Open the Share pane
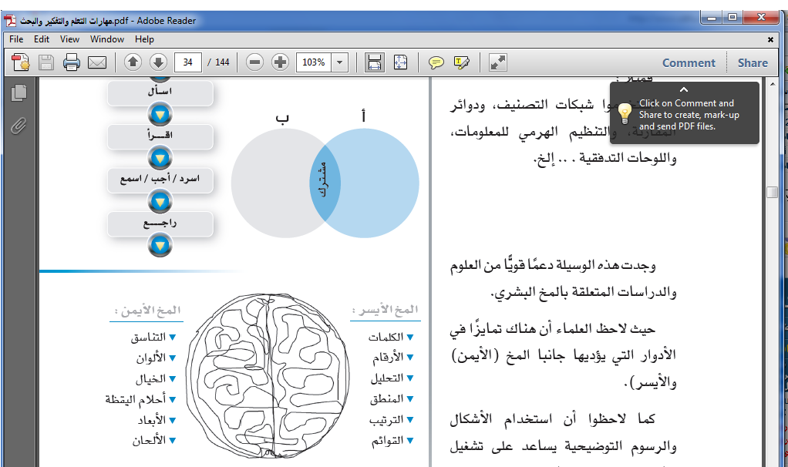 pyautogui.click(x=753, y=62)
